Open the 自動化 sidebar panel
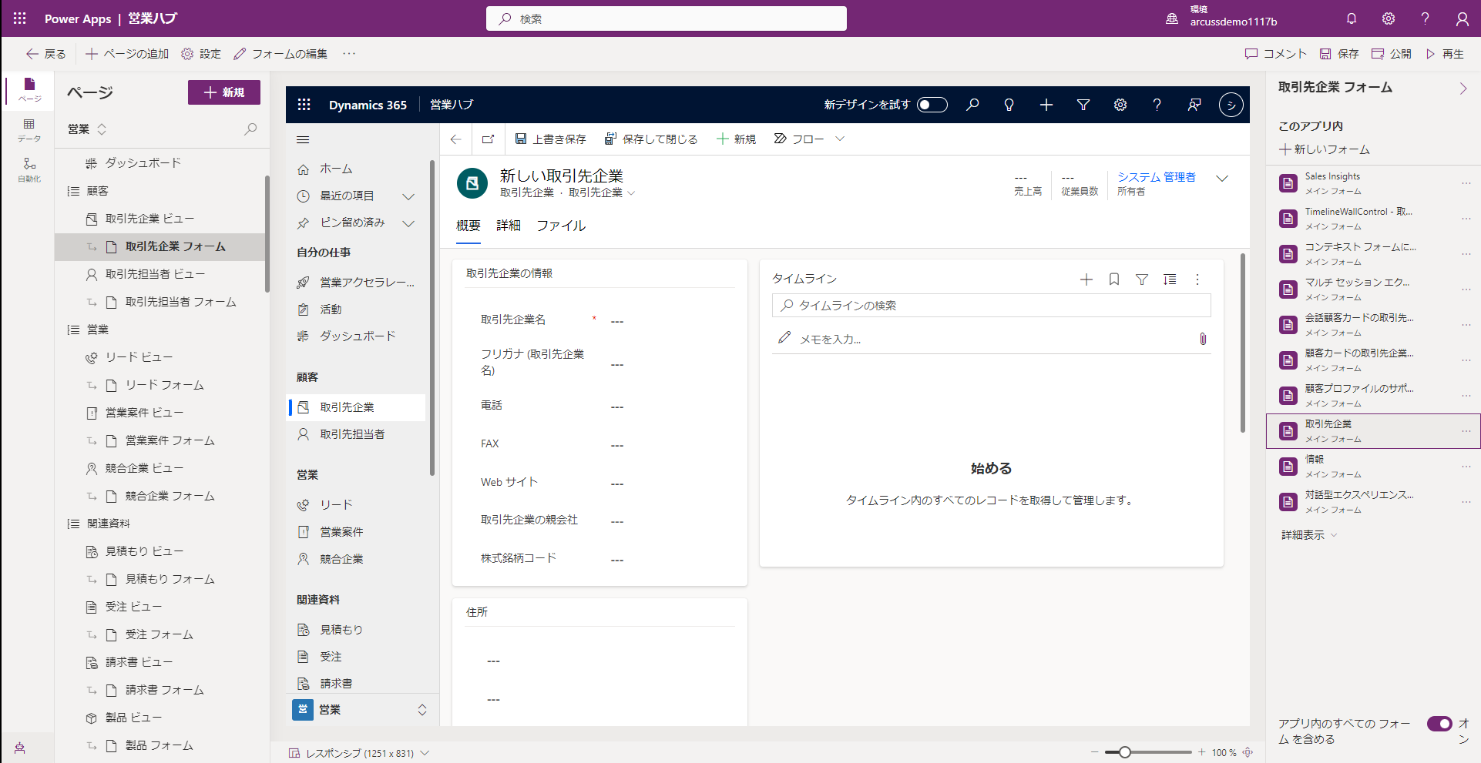This screenshot has width=1481, height=763. (29, 170)
